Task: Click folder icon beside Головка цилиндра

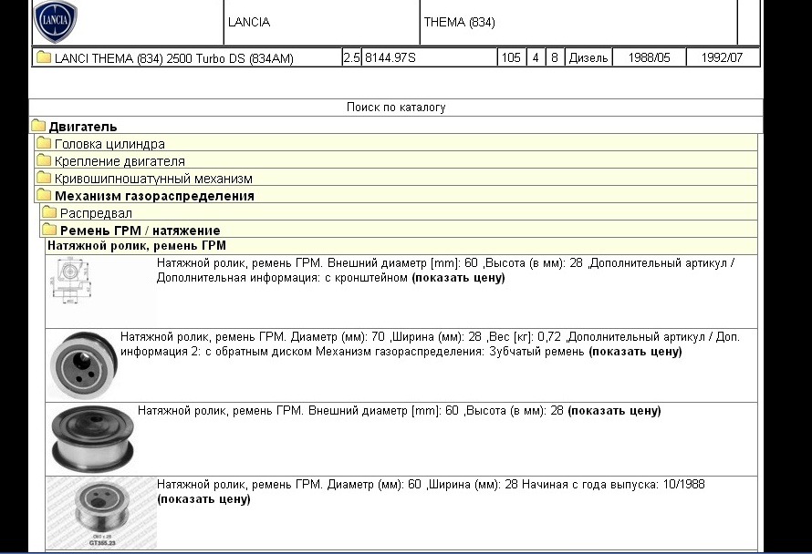Action: point(44,144)
